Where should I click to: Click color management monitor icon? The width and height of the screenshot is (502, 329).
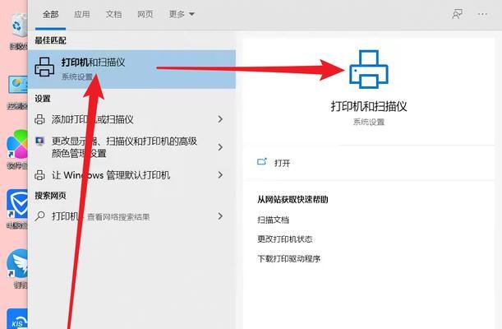pos(39,141)
